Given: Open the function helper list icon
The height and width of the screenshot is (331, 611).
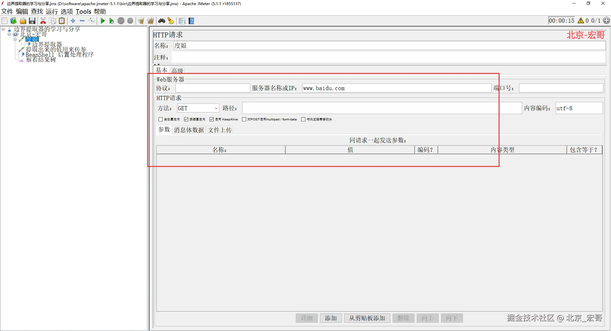Looking at the screenshot, I should click(182, 21).
